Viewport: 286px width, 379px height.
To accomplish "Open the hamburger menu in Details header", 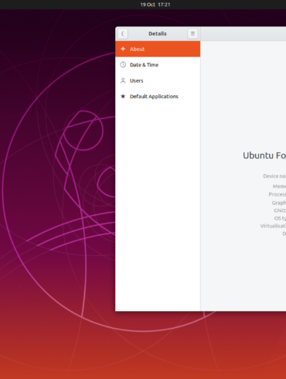I will [192, 33].
